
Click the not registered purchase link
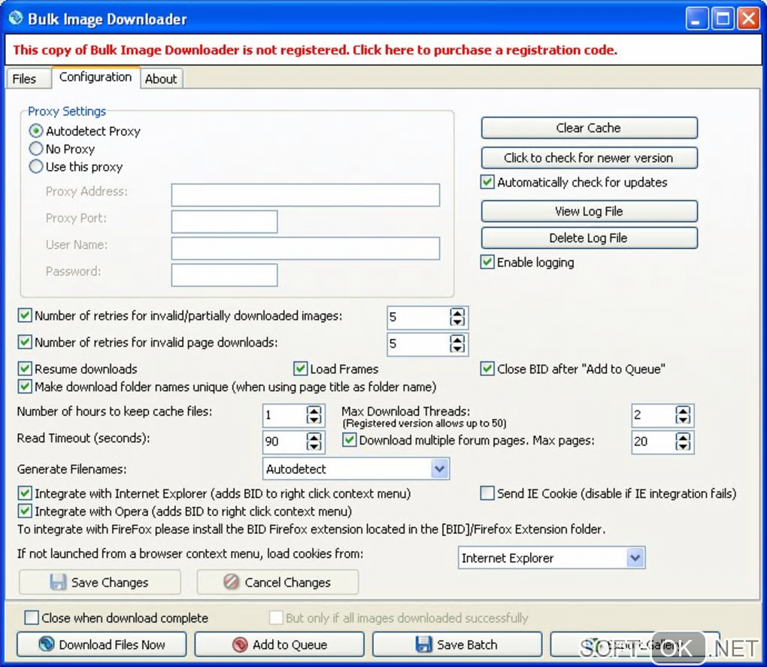(x=315, y=50)
